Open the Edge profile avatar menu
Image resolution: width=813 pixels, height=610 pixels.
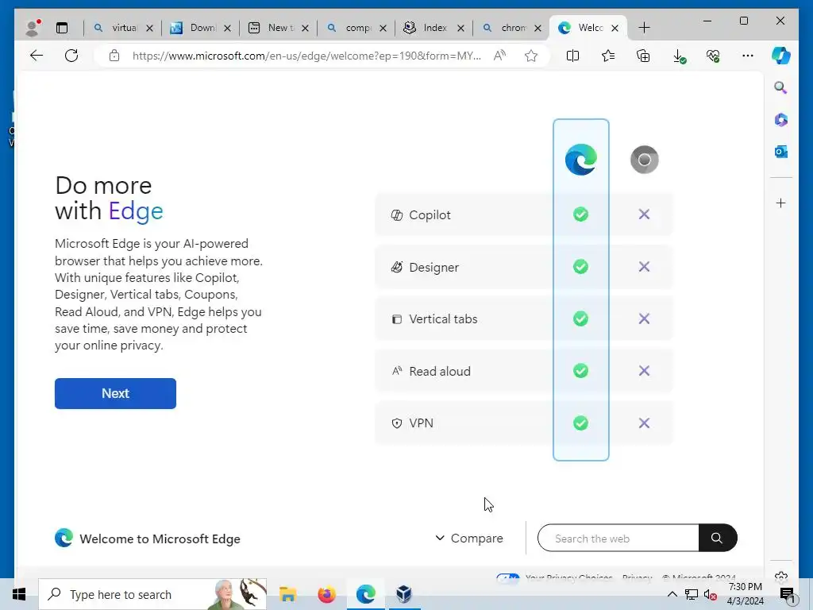[x=33, y=28]
